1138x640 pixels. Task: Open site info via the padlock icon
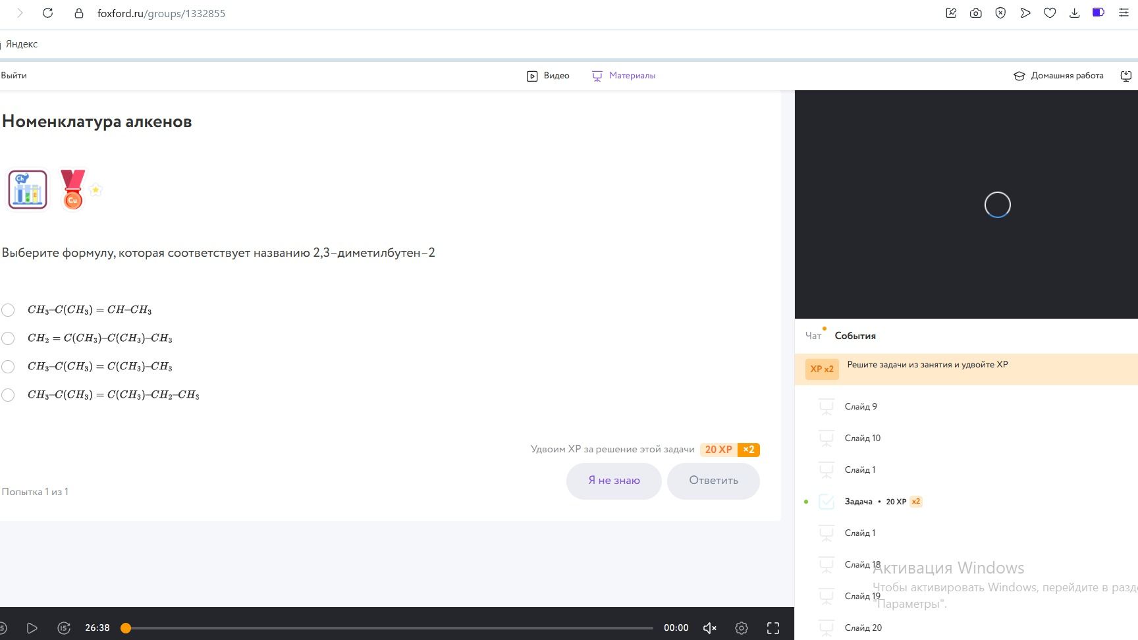point(79,13)
